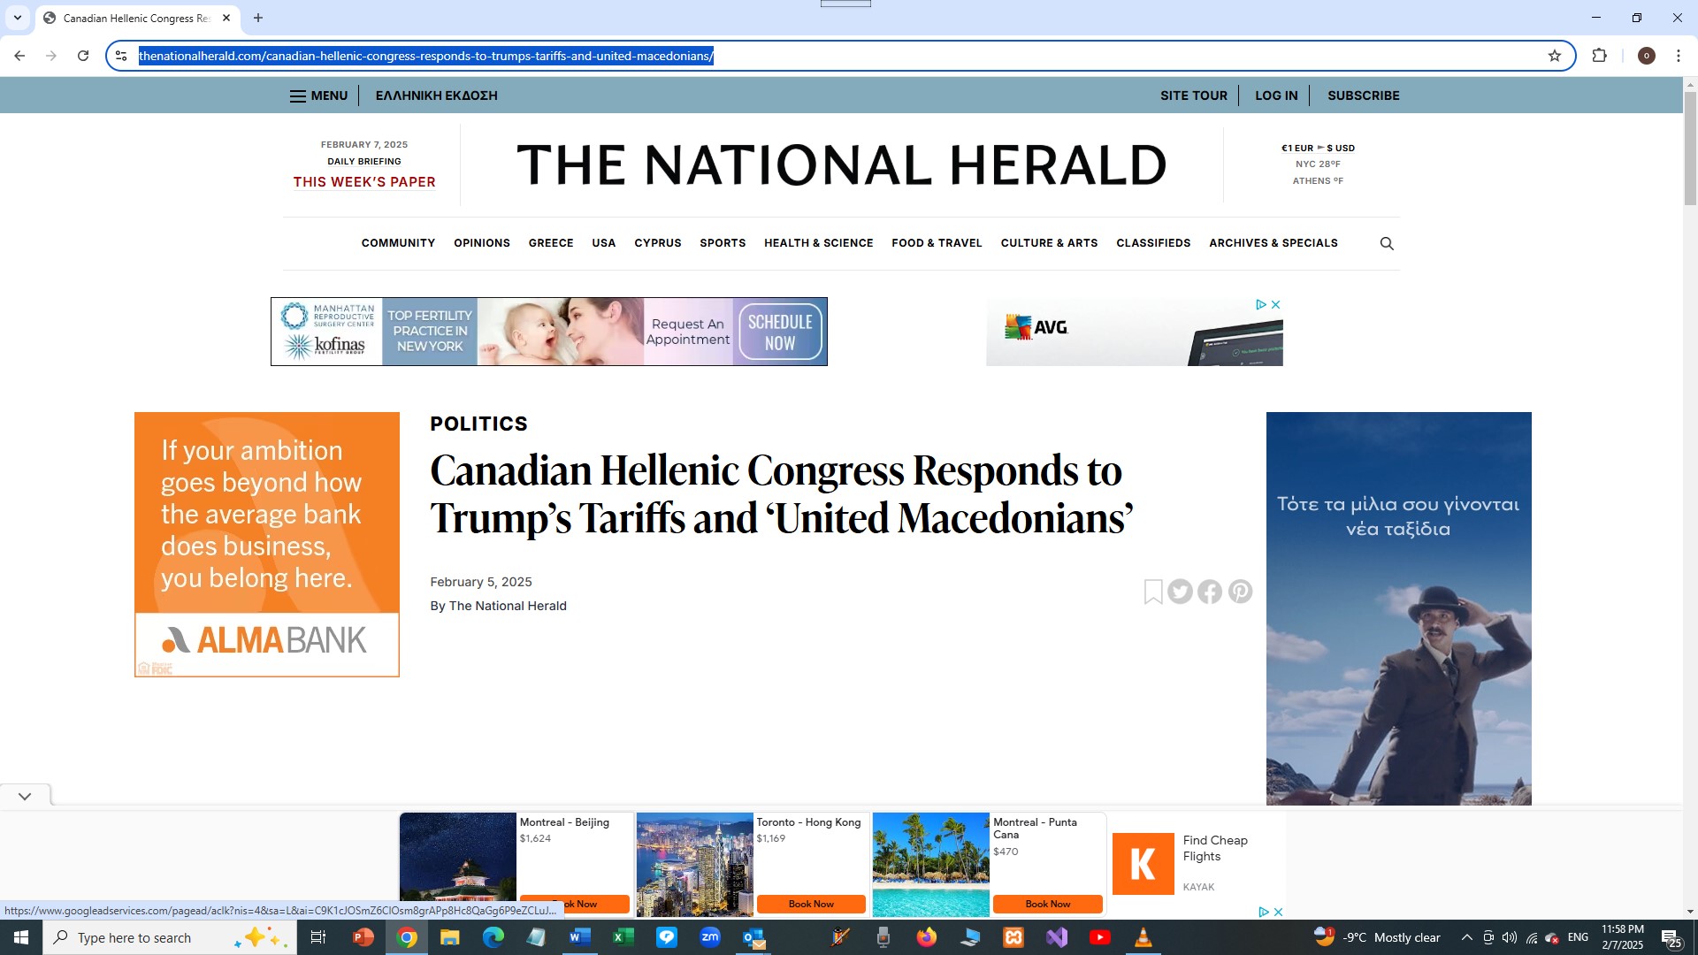View site information icon in address bar

[x=121, y=56]
